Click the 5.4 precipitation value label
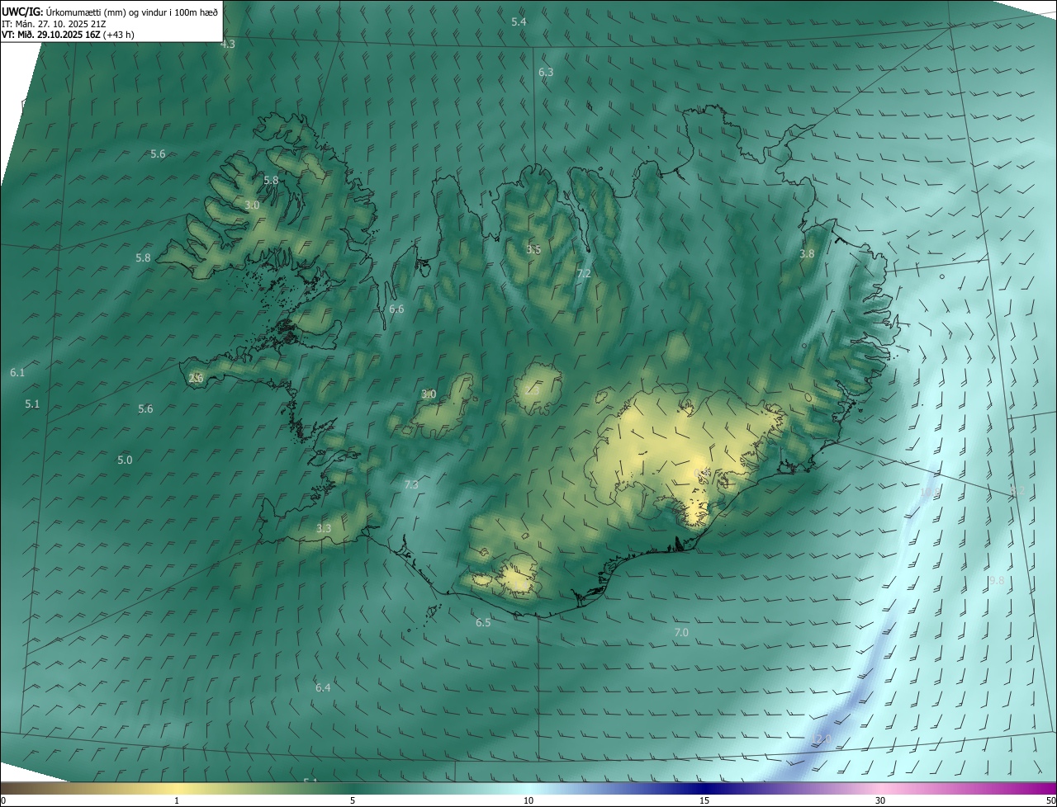This screenshot has height=807, width=1057. click(519, 21)
